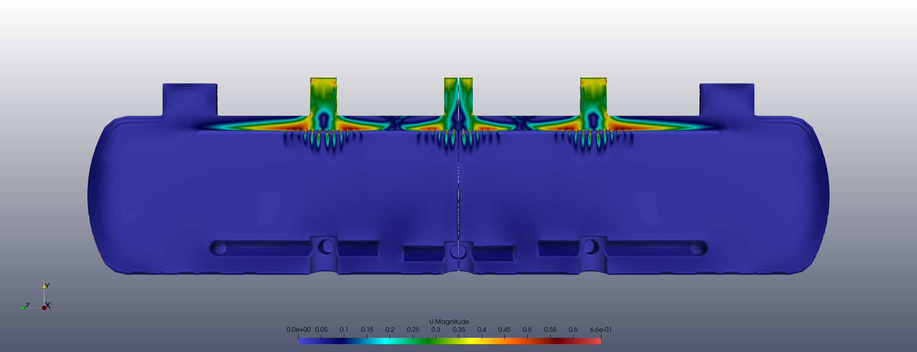Click the U Magnitude legend title
Screen dimensions: 917x352
tap(449, 322)
